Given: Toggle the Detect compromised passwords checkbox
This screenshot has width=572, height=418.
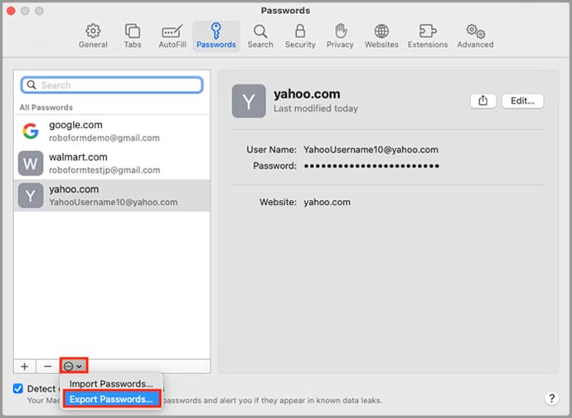Looking at the screenshot, I should (18, 388).
